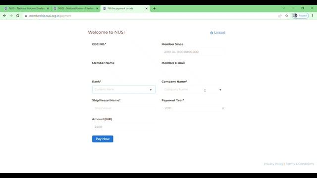Log out using the Logout link
The width and height of the screenshot is (317, 178).
pos(219,33)
